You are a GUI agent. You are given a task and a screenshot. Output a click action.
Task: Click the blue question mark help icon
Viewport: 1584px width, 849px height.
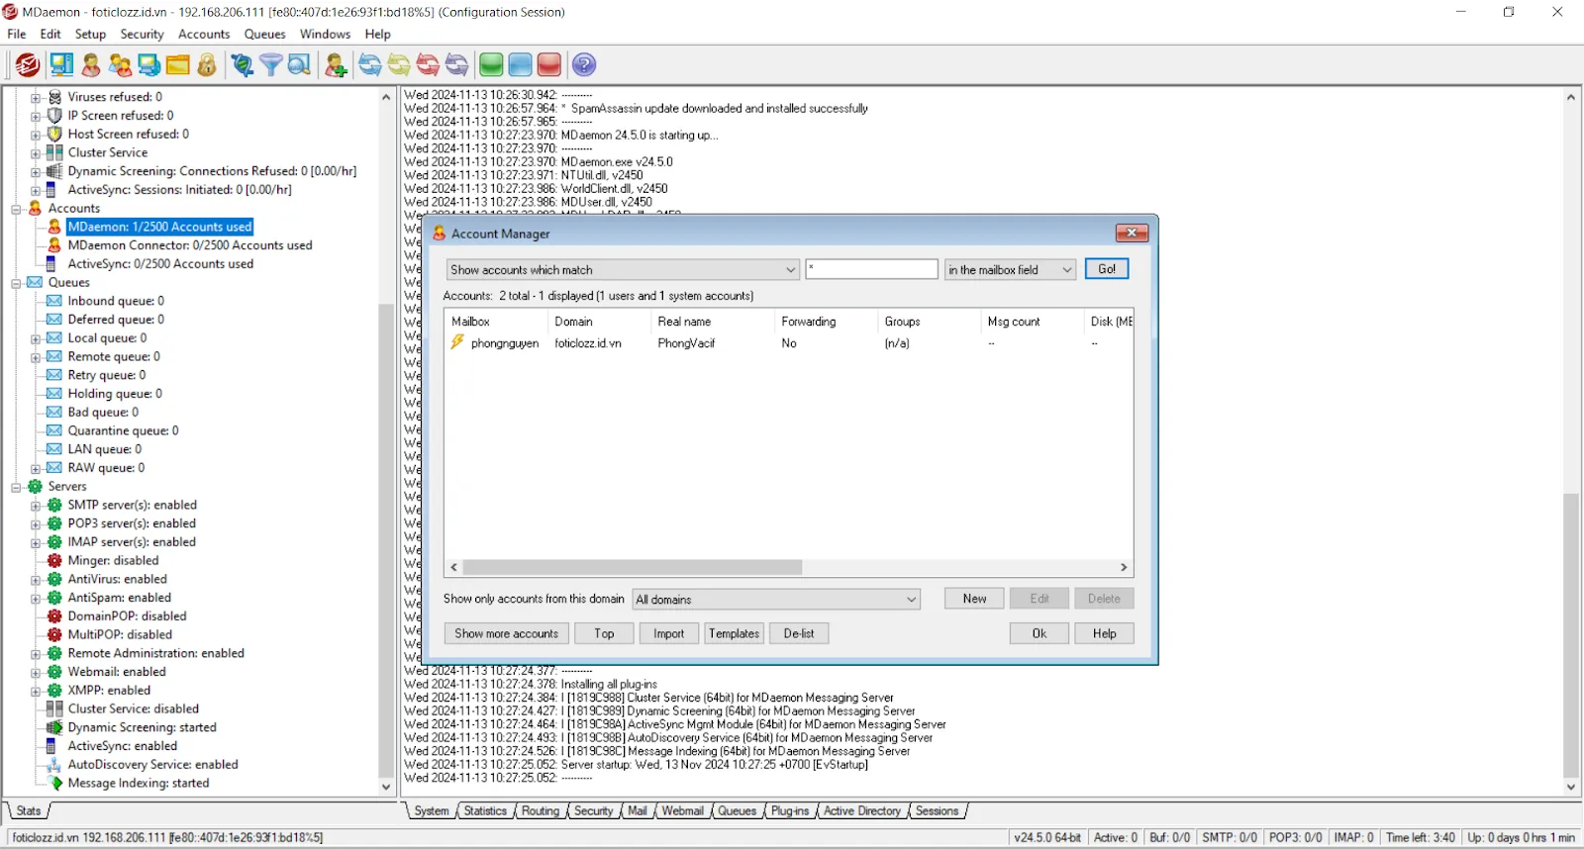584,65
